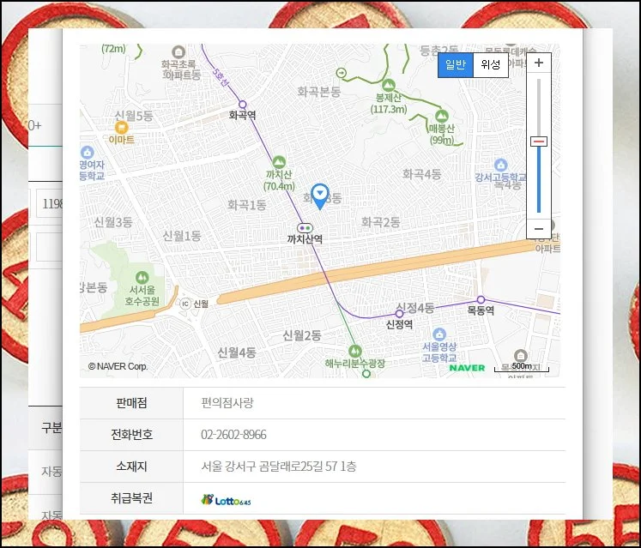Screen dimensions: 641x548
Task: Click the 신월2동 district label
Action: coord(302,336)
